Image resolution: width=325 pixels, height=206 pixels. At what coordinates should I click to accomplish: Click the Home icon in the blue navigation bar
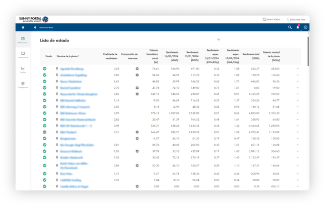point(22,28)
